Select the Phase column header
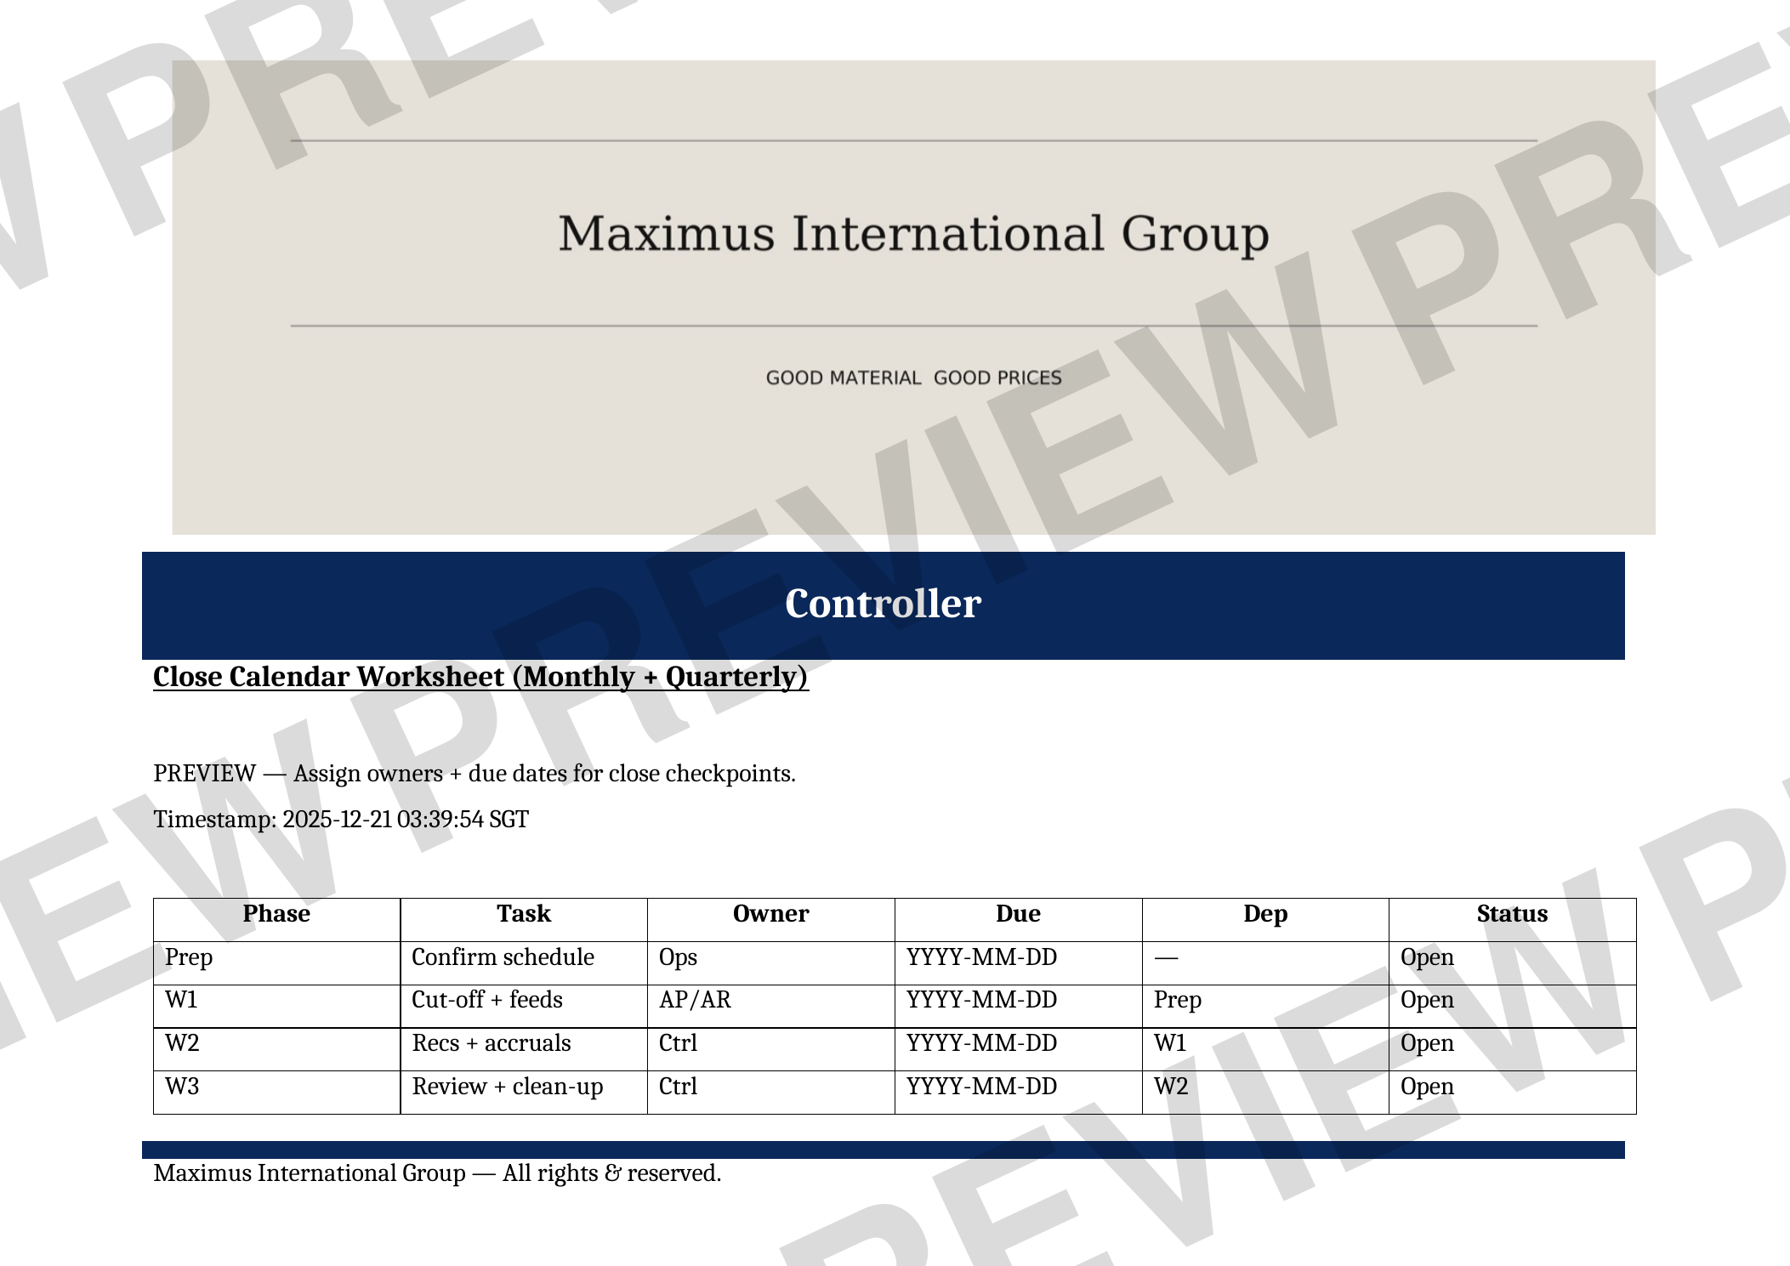The image size is (1790, 1266). tap(276, 914)
